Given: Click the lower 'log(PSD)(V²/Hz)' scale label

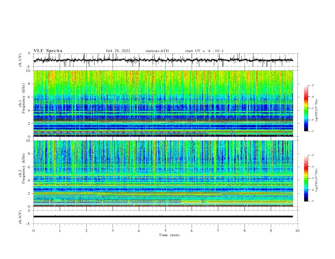Looking at the screenshot, I should [317, 180].
